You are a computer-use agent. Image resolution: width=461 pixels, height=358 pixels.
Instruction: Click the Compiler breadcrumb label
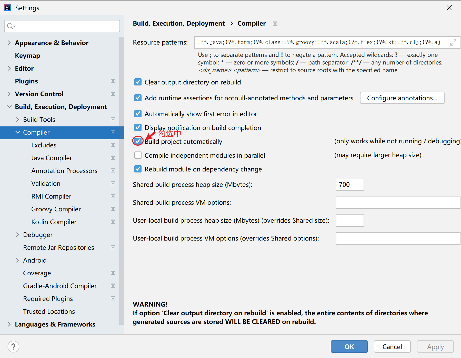point(251,24)
